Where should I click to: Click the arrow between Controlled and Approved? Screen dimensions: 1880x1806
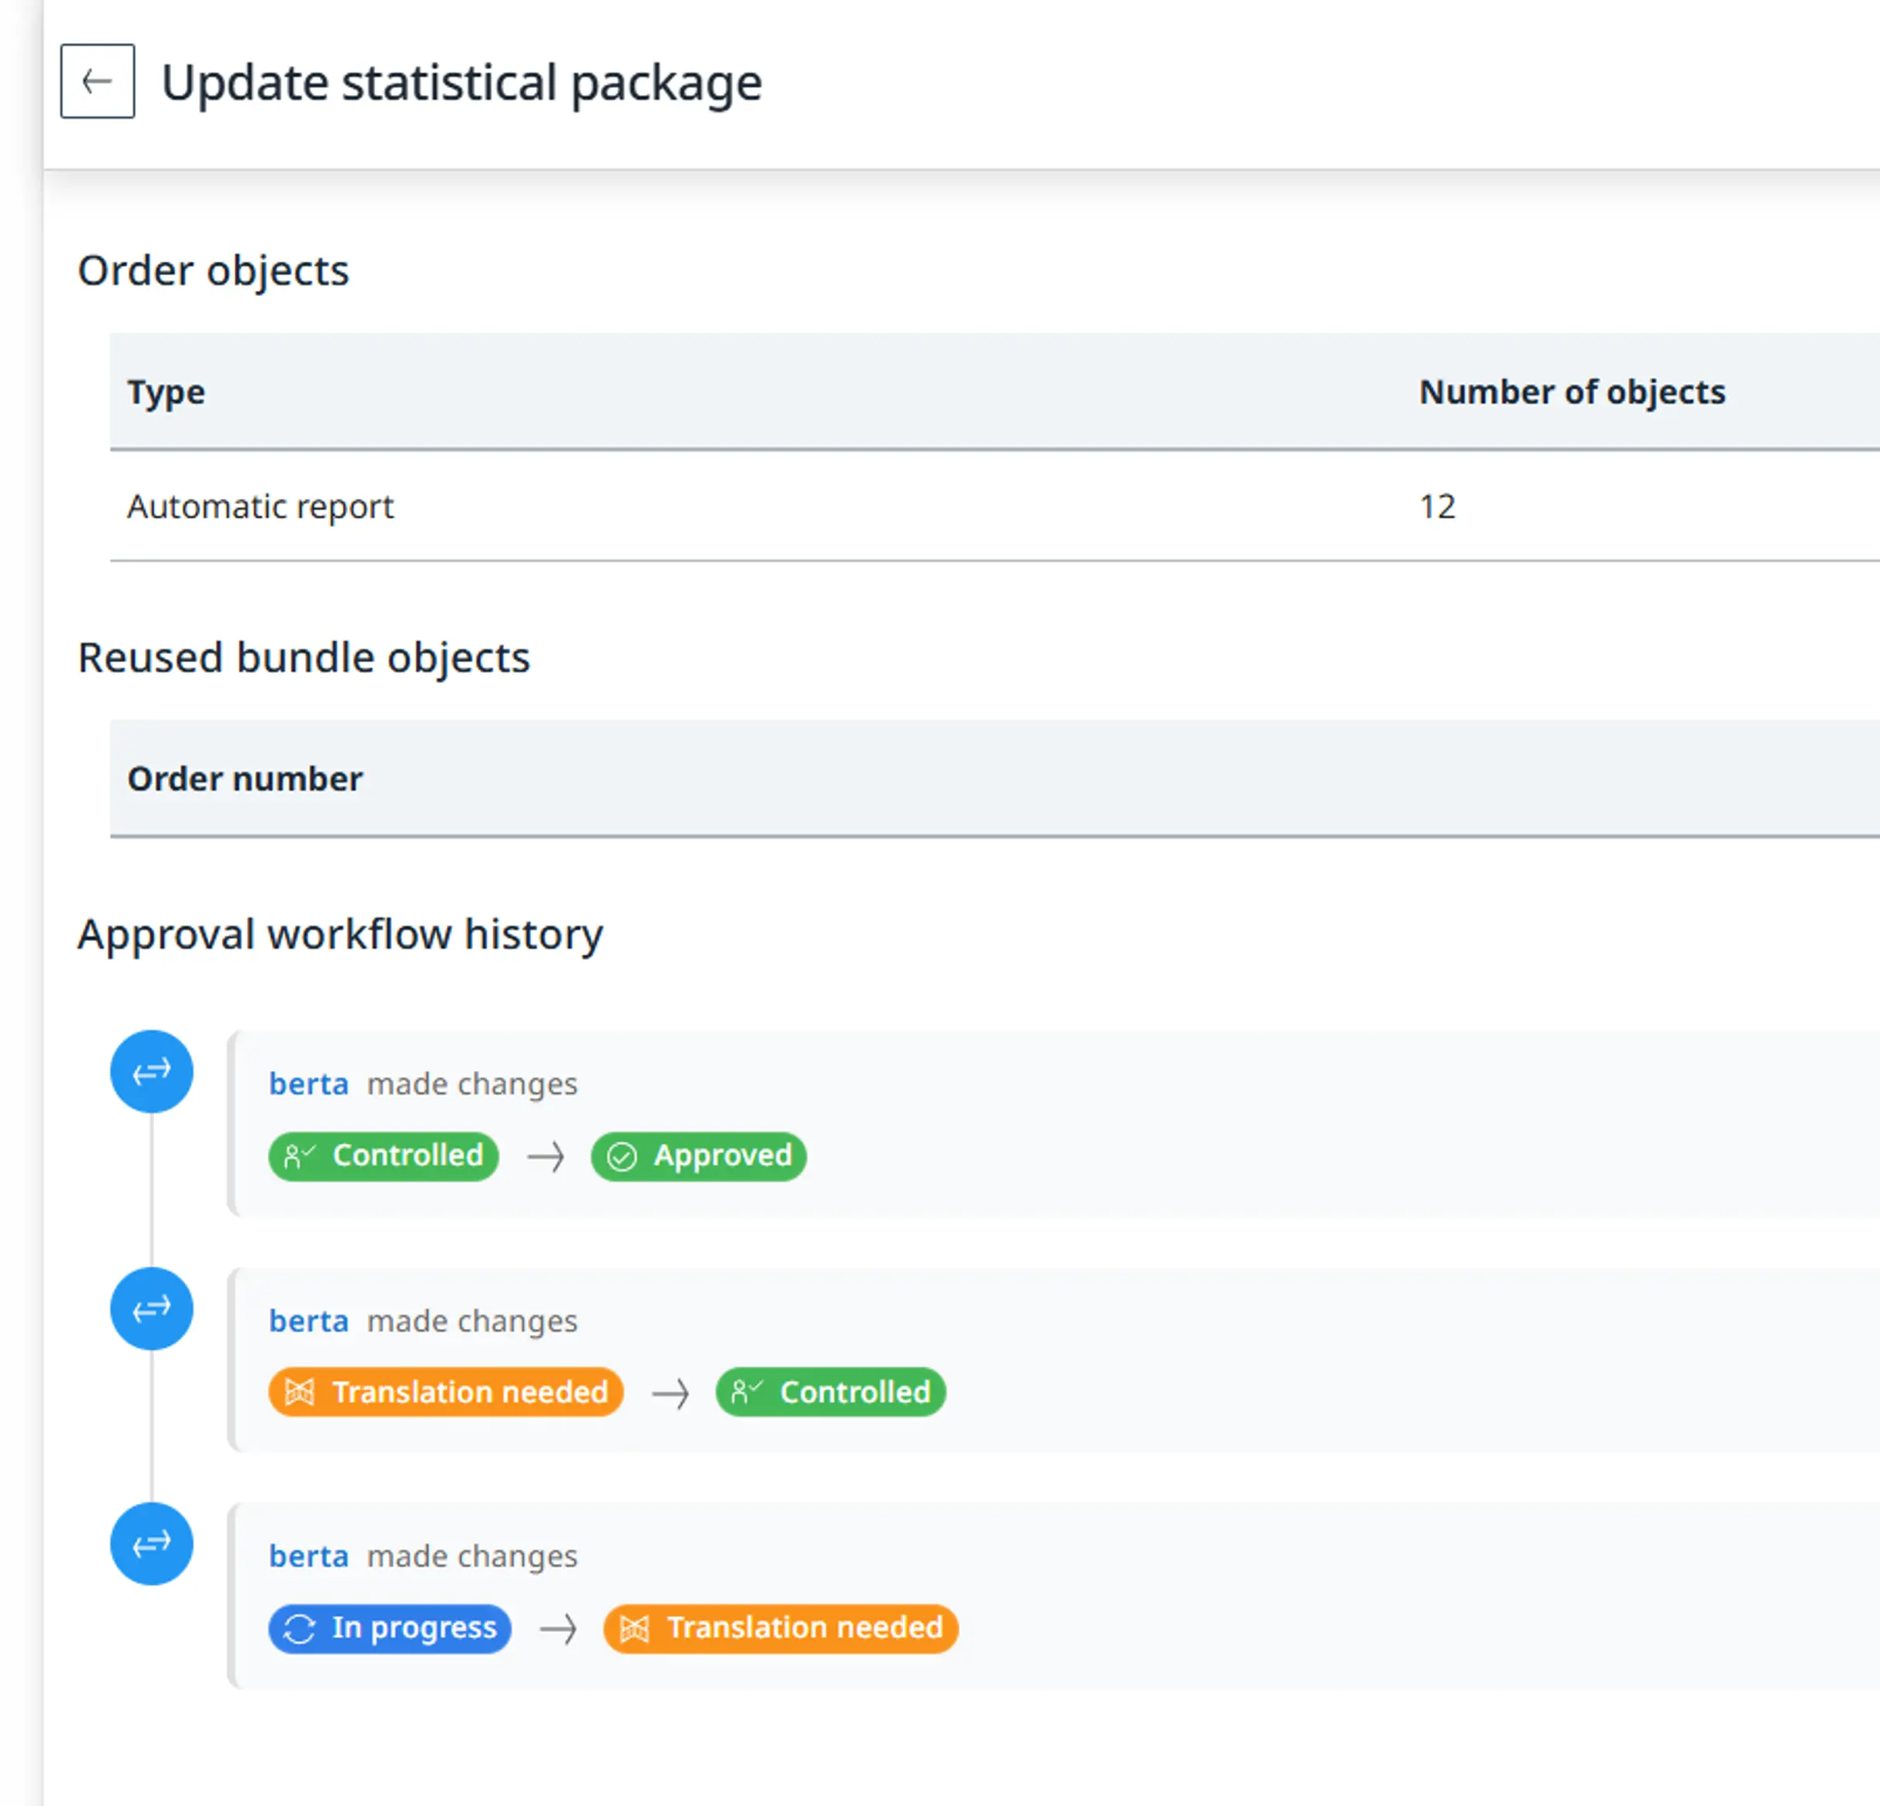click(x=545, y=1156)
